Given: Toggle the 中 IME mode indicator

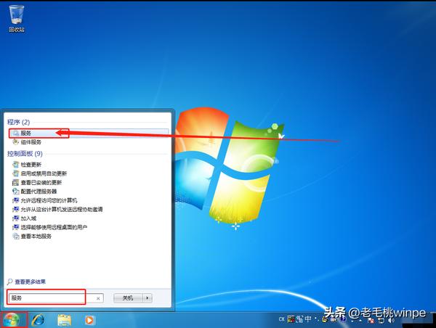Looking at the screenshot, I should pyautogui.click(x=308, y=319).
